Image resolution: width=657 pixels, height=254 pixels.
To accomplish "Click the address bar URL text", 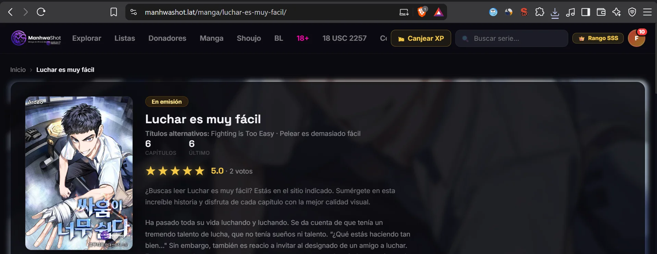I will [215, 12].
